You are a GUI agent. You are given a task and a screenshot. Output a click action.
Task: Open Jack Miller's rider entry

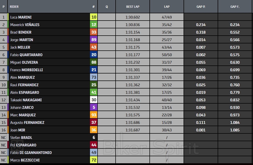pyautogui.click(x=20, y=47)
